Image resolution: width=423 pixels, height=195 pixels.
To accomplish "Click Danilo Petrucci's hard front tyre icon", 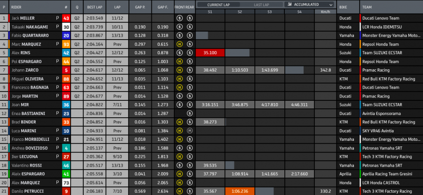I will [x=179, y=192].
